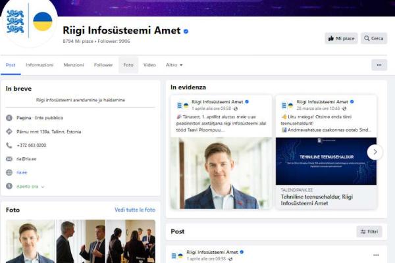395x263 pixels.
Task: Click the page name on the bottom post
Action: point(212,252)
